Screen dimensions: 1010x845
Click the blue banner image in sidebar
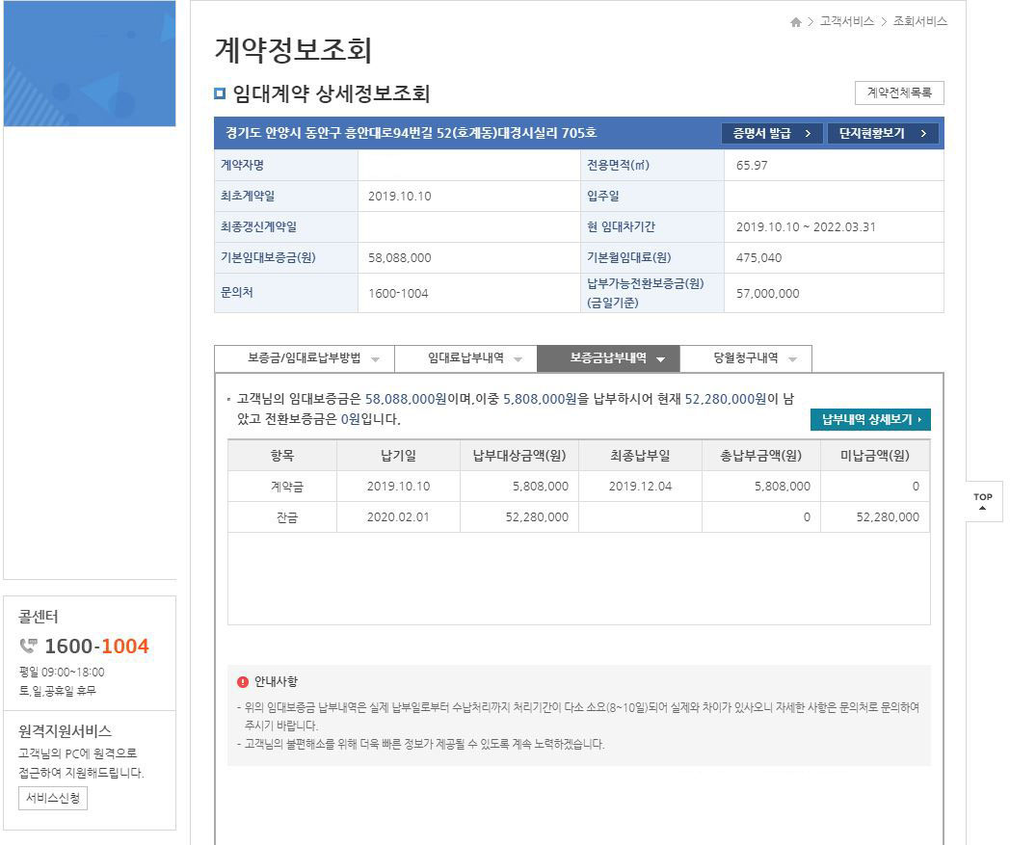pyautogui.click(x=90, y=64)
